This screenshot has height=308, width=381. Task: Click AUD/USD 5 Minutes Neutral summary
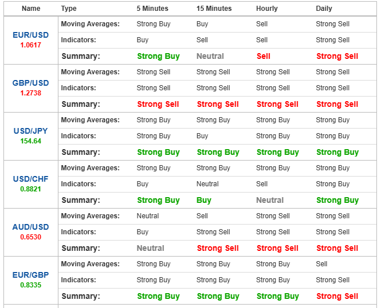coord(151,248)
